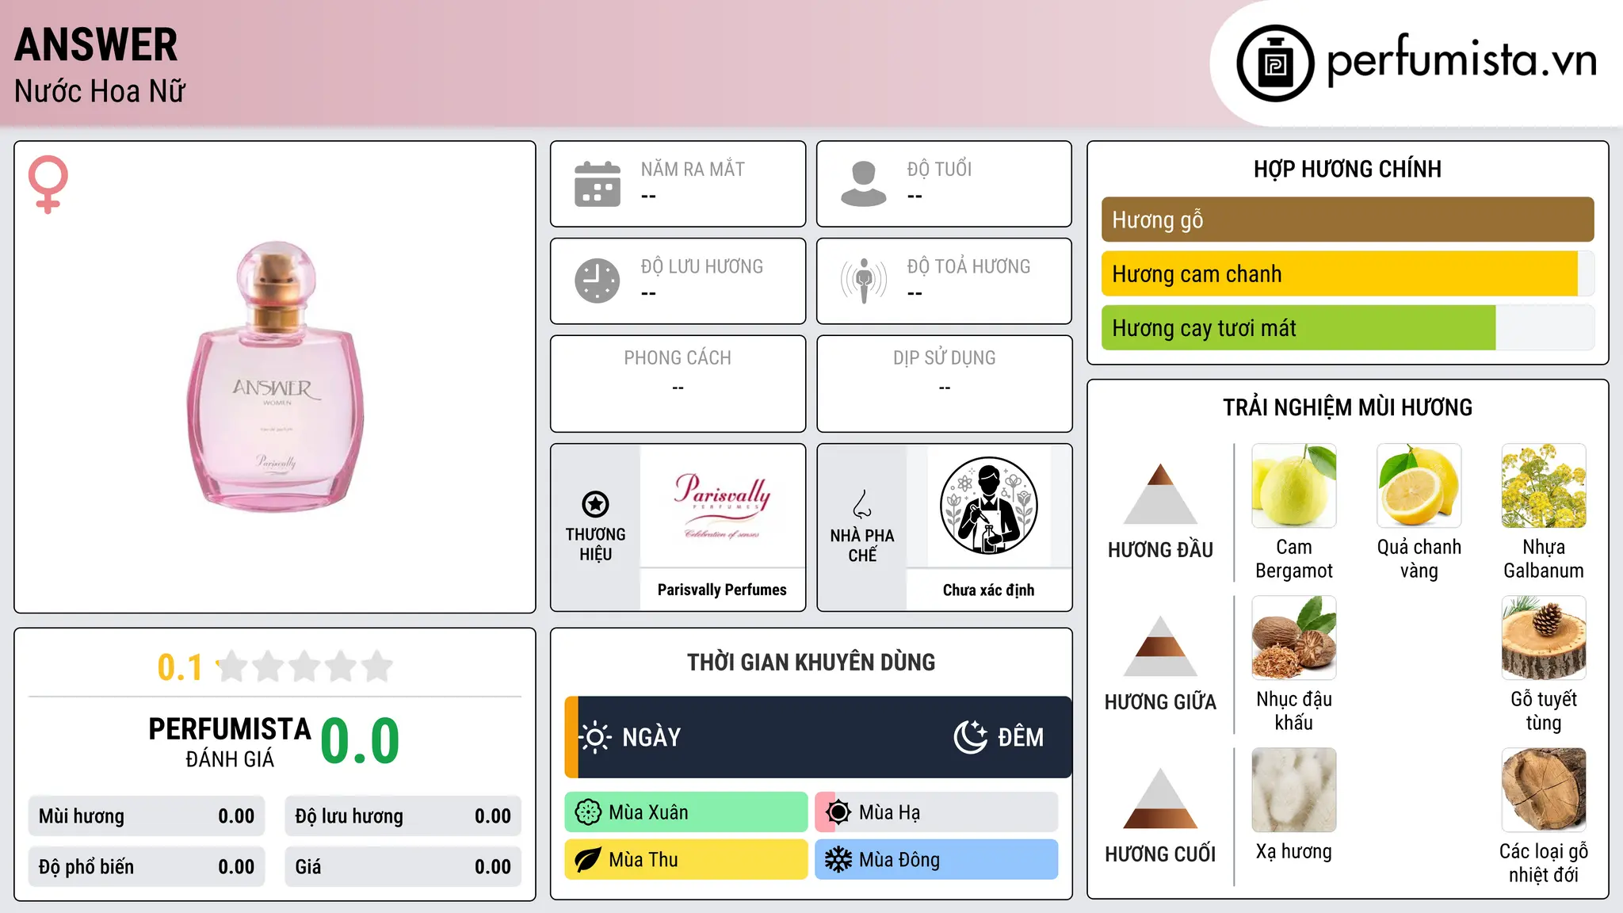The width and height of the screenshot is (1623, 913).
Task: Open the Cam Bergamot note image
Action: pos(1294,486)
